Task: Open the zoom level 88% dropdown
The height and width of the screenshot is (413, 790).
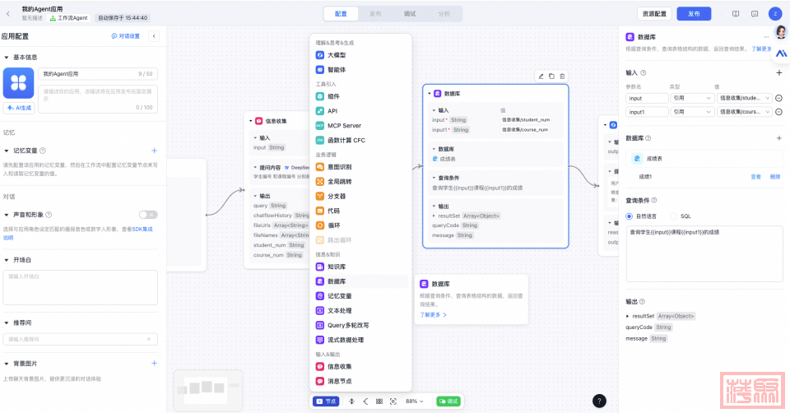Action: 414,401
